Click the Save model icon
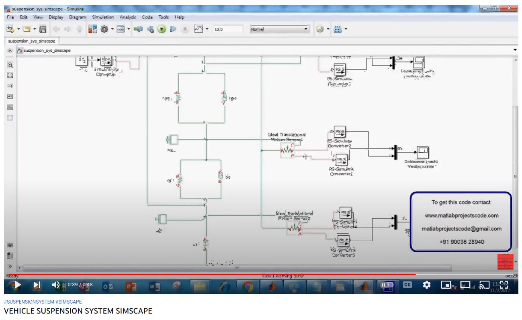Viewport: 522px width, 320px height. coord(43,29)
